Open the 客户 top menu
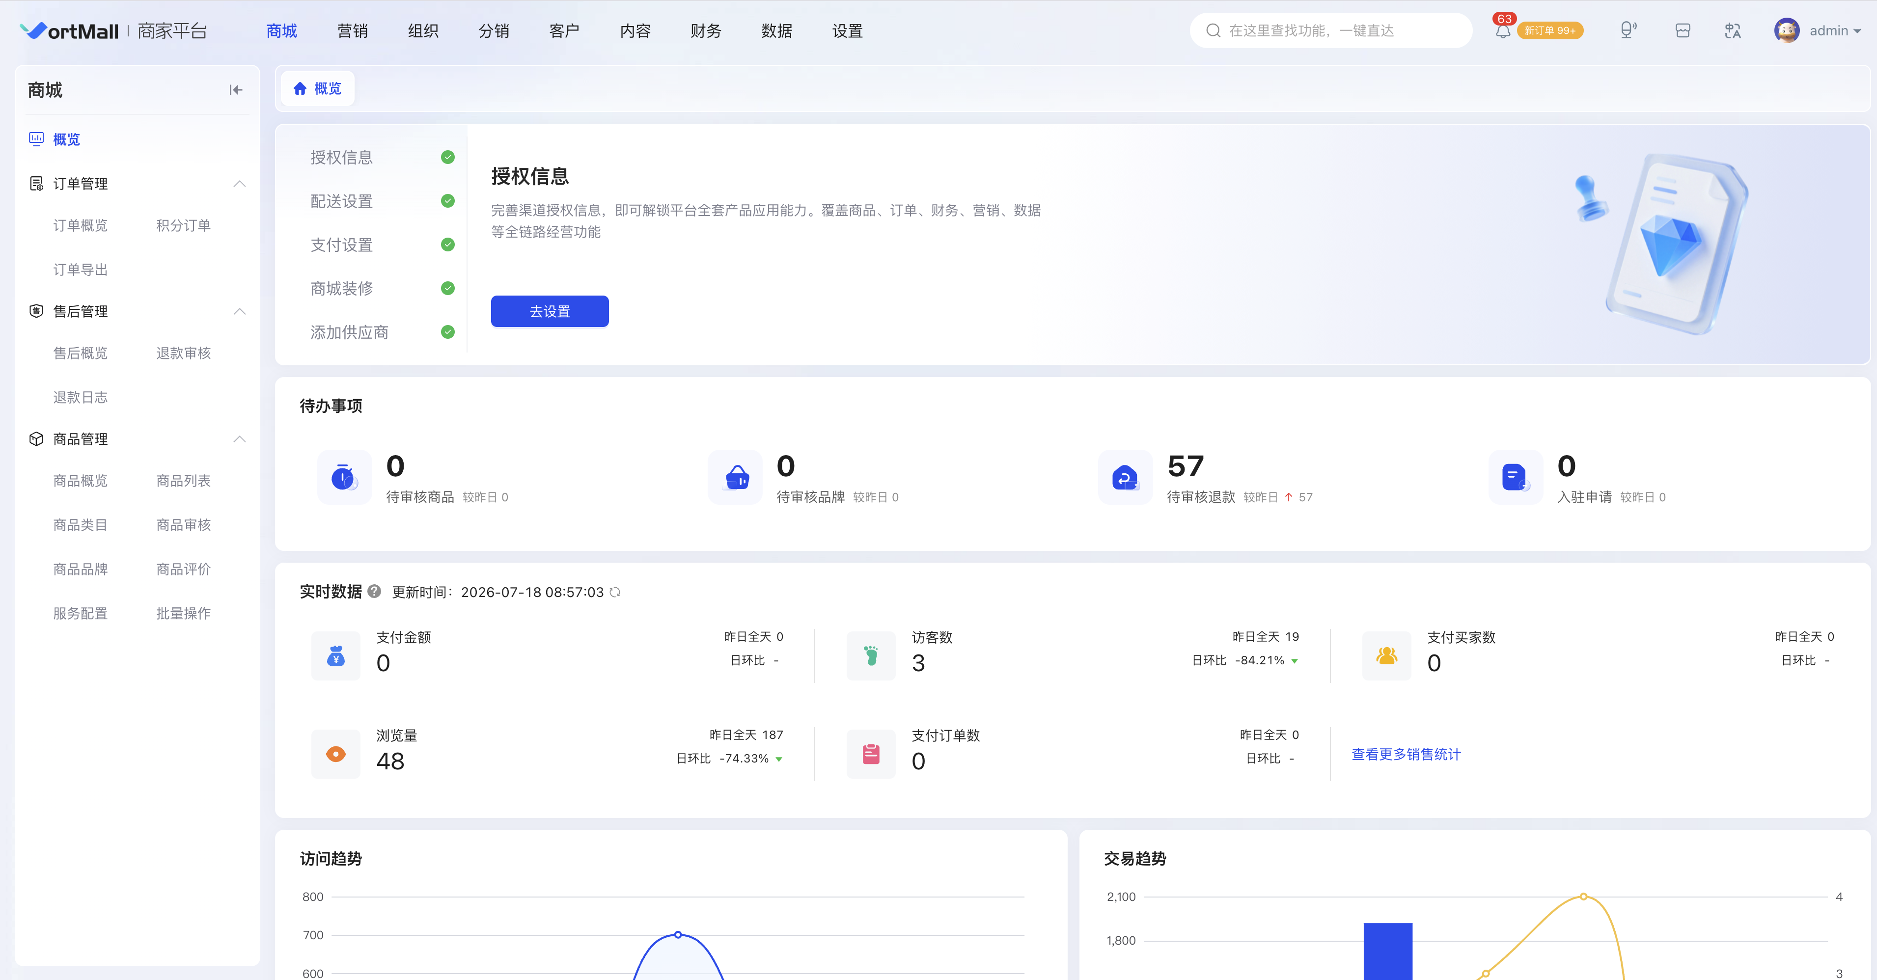Image resolution: width=1877 pixels, height=980 pixels. 565,30
